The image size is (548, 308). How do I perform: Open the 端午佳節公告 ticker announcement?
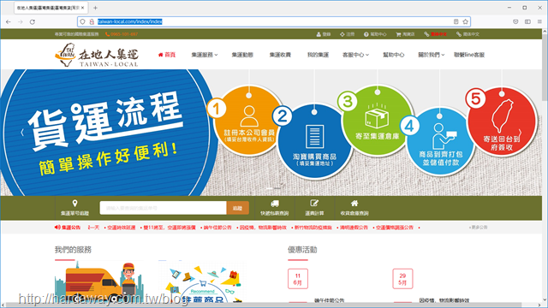[x=217, y=228]
